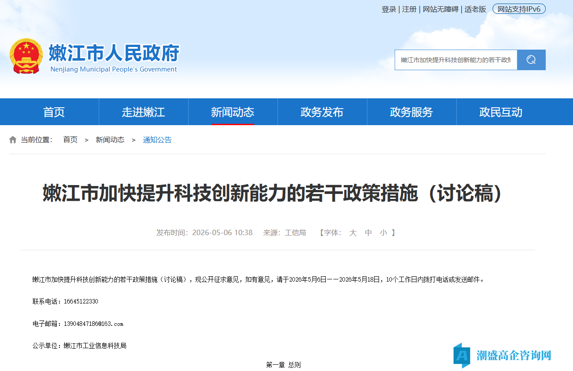The width and height of the screenshot is (573, 371).
Task: Click 通知公告 in the breadcrumb
Action: click(x=157, y=140)
